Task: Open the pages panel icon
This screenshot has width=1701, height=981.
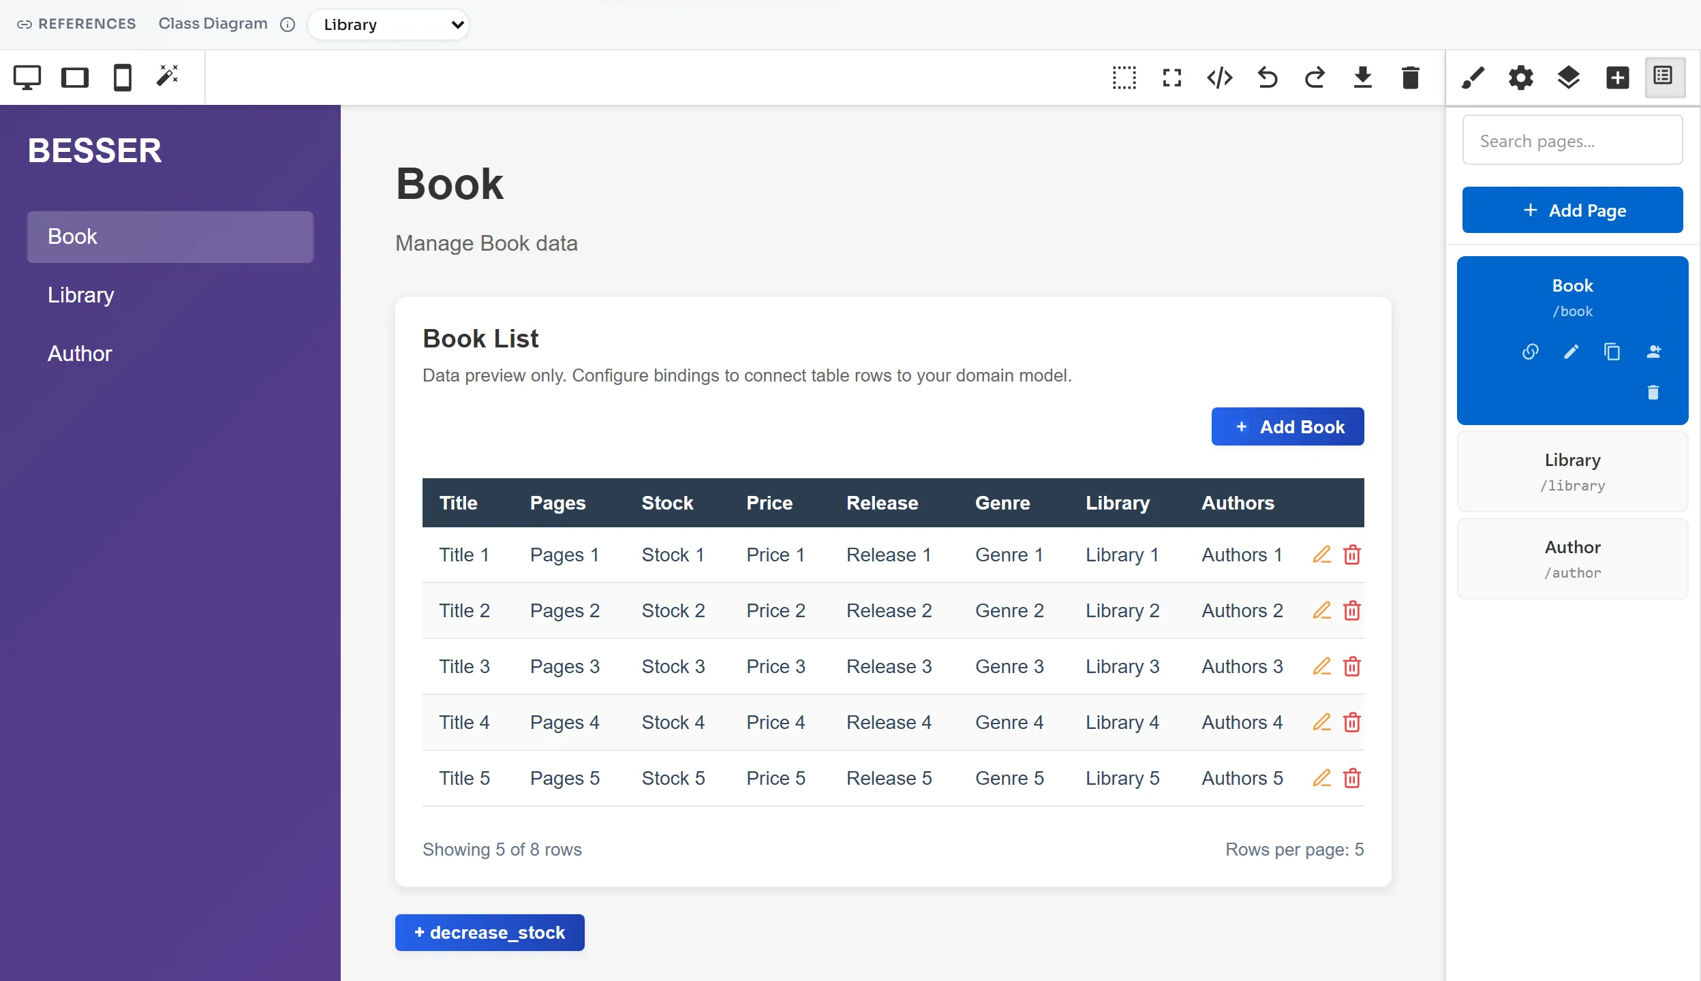Action: [x=1664, y=76]
